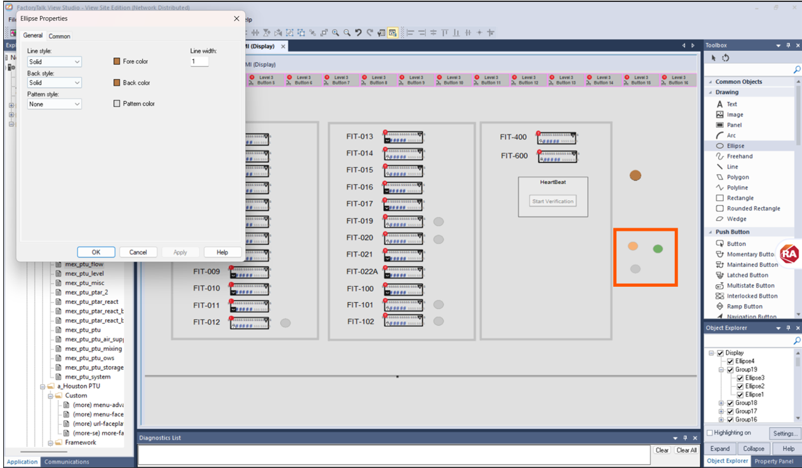Viewport: 802px width, 468px height.
Task: Switch to the Communications tab
Action: 67,462
